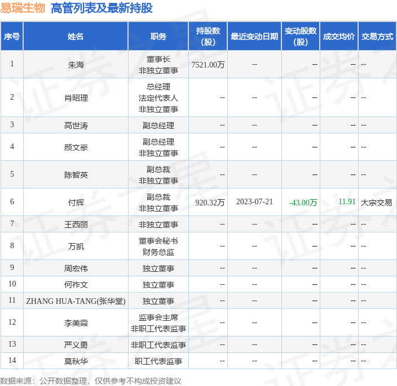This screenshot has width=397, height=386.
Task: Click the 高管列表及最新持股 heading
Action: pyautogui.click(x=102, y=8)
